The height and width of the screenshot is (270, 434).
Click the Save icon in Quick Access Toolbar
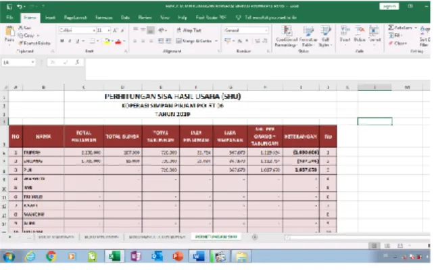coord(9,6)
